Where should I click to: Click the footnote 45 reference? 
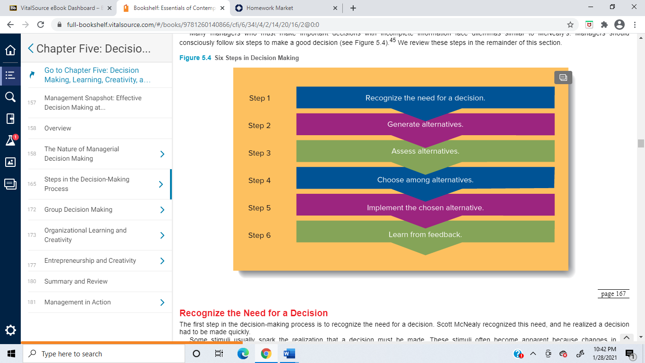[x=392, y=40]
